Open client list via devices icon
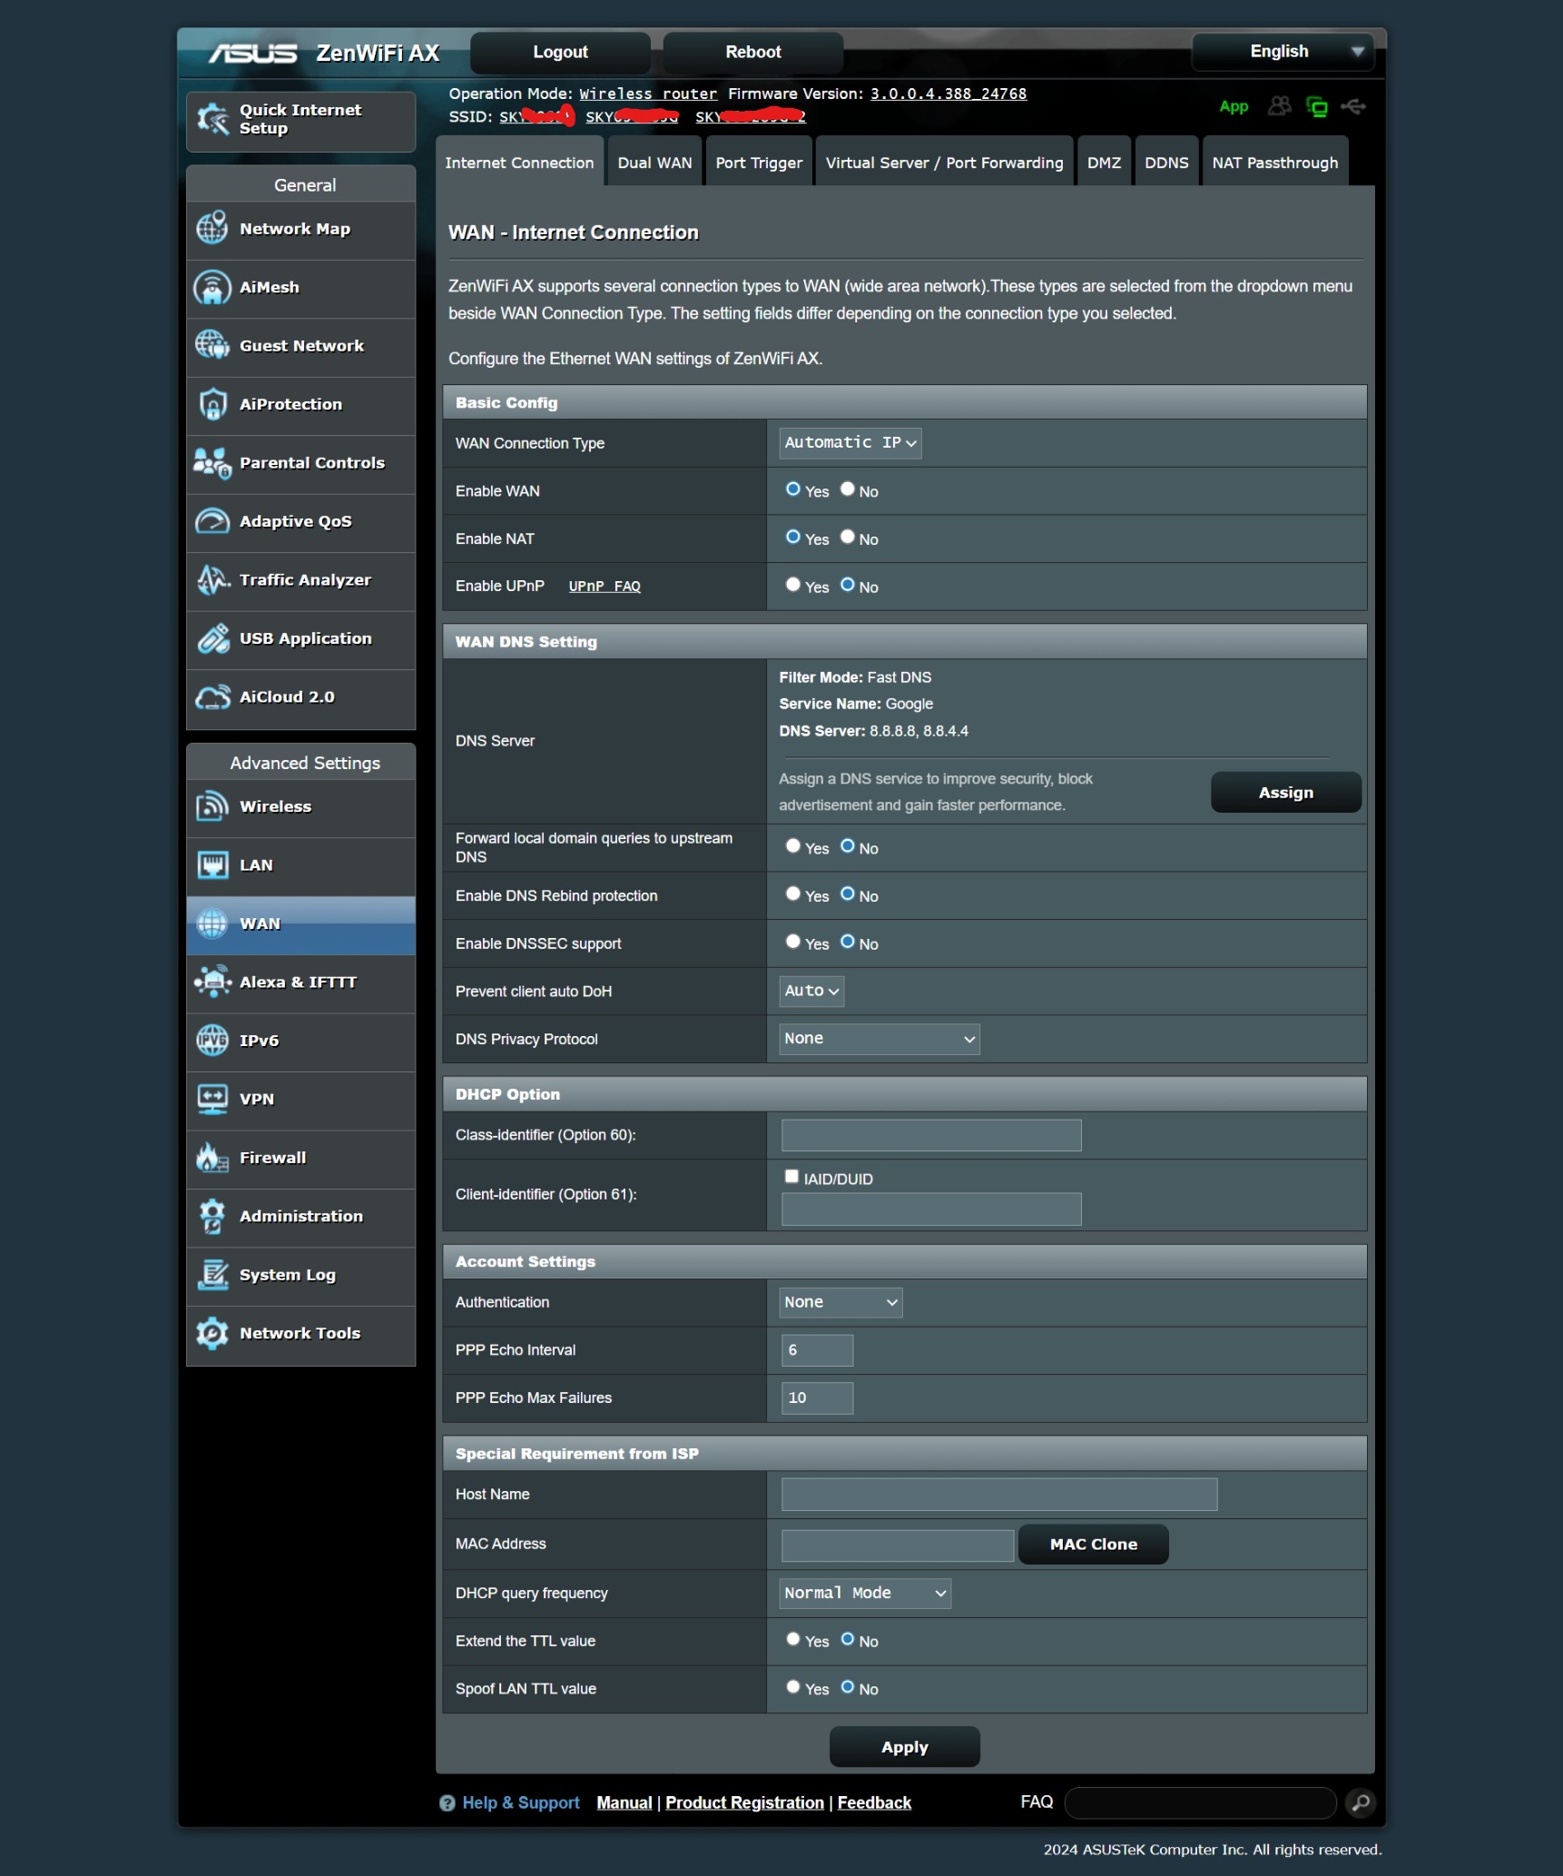Image resolution: width=1563 pixels, height=1876 pixels. pos(1280,106)
